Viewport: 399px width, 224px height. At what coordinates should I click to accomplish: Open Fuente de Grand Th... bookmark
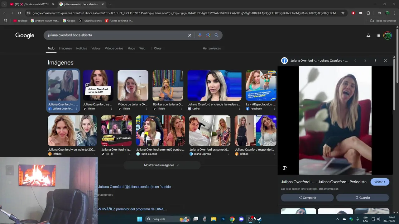[x=119, y=21]
